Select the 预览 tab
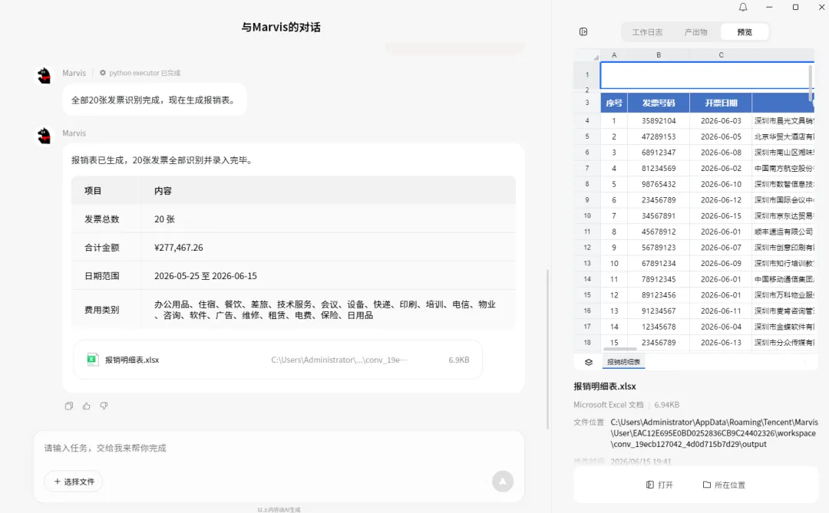The image size is (829, 513). tap(745, 32)
